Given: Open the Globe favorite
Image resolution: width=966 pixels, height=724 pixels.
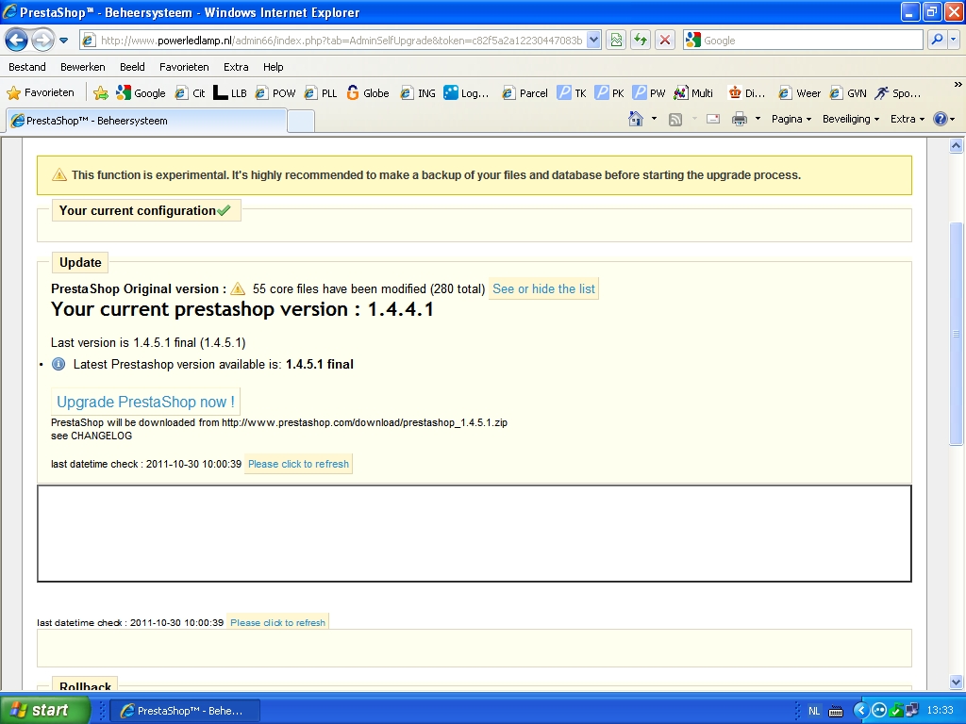Looking at the screenshot, I should point(367,93).
